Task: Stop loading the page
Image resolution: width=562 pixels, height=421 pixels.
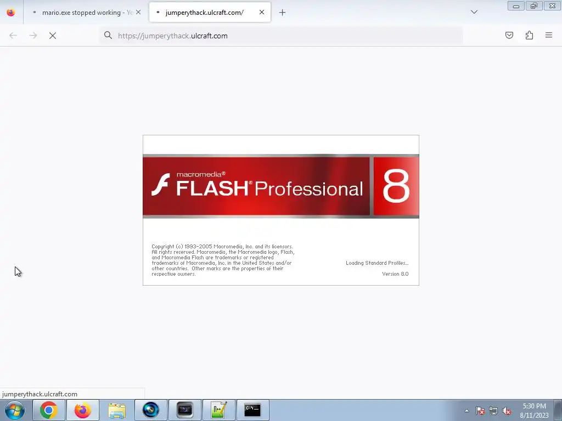Action: [53, 36]
